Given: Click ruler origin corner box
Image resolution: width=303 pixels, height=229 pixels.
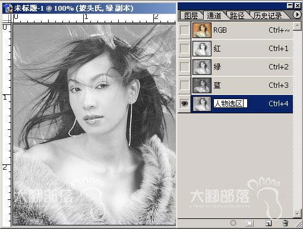Looking at the screenshot, I should pyautogui.click(x=7, y=18).
